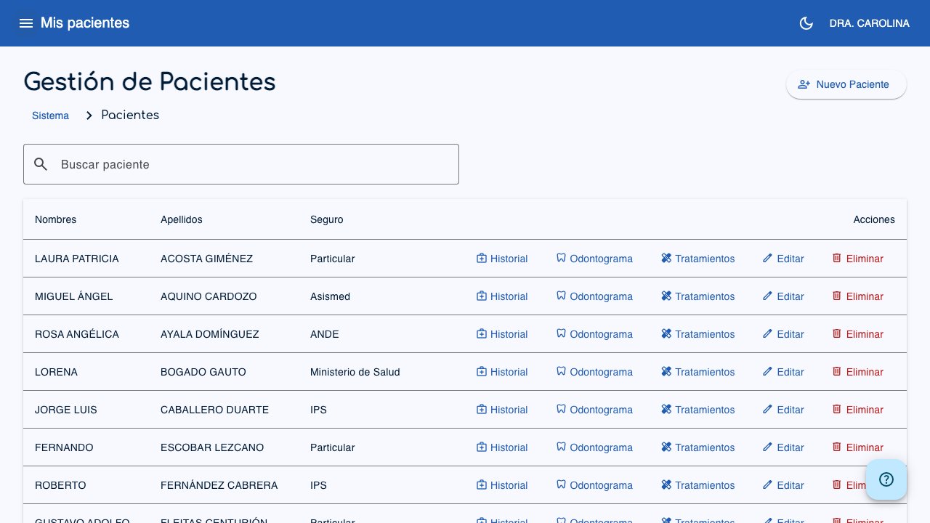Viewport: 930px width, 523px height.
Task: Click the Nuevo Paciente button
Action: [846, 84]
